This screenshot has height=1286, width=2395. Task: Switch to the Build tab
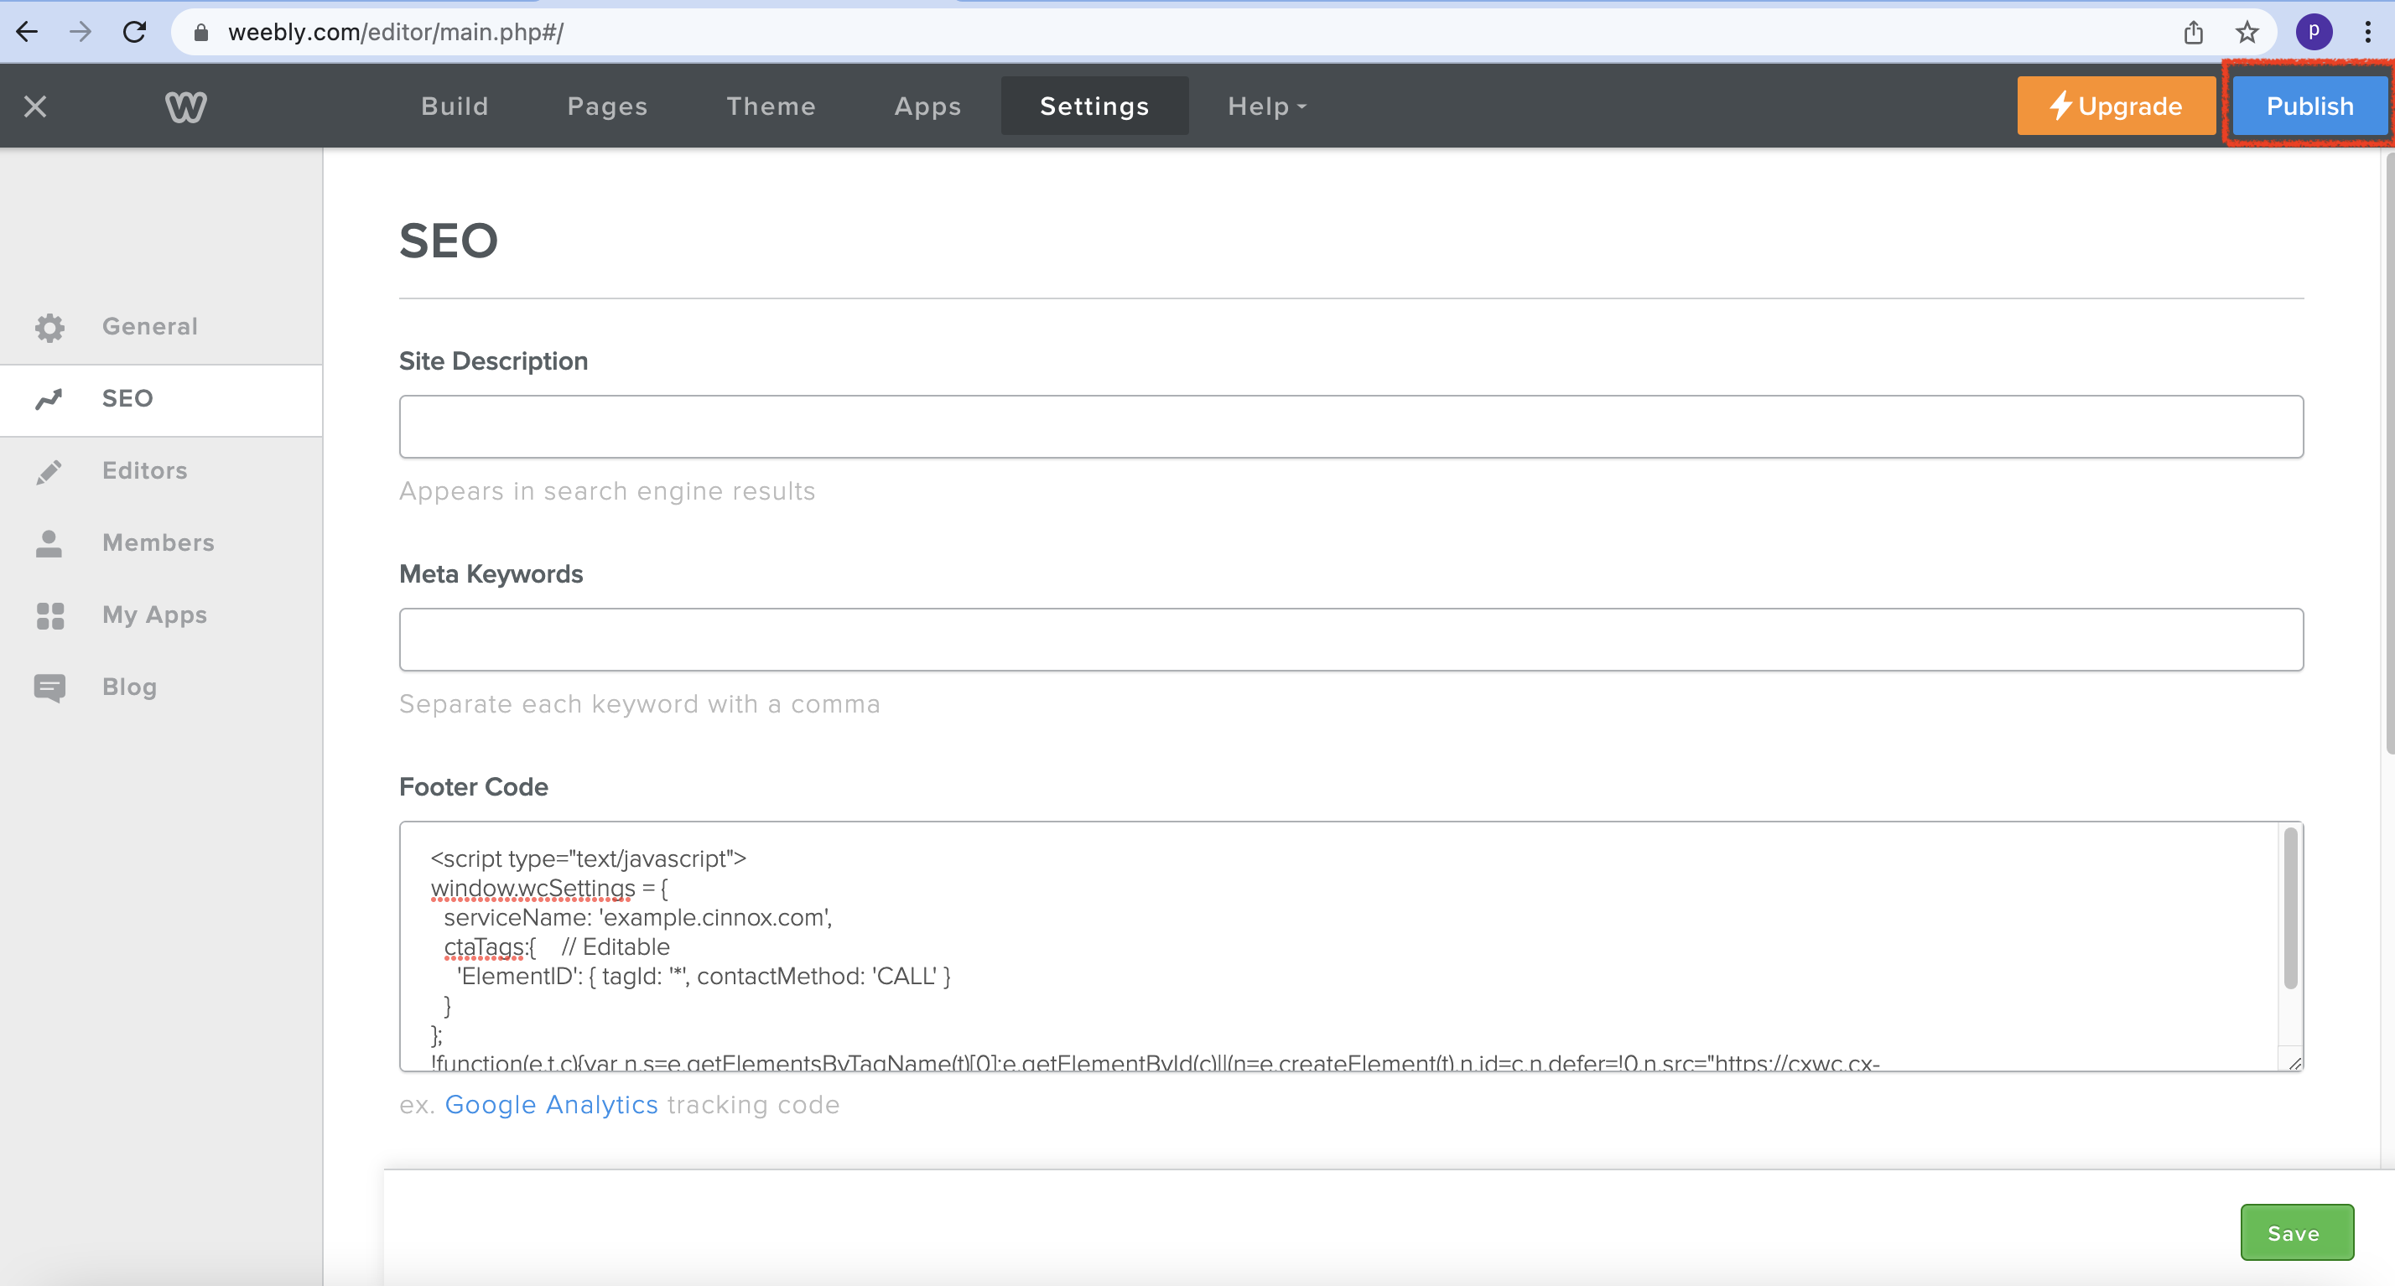point(454,106)
